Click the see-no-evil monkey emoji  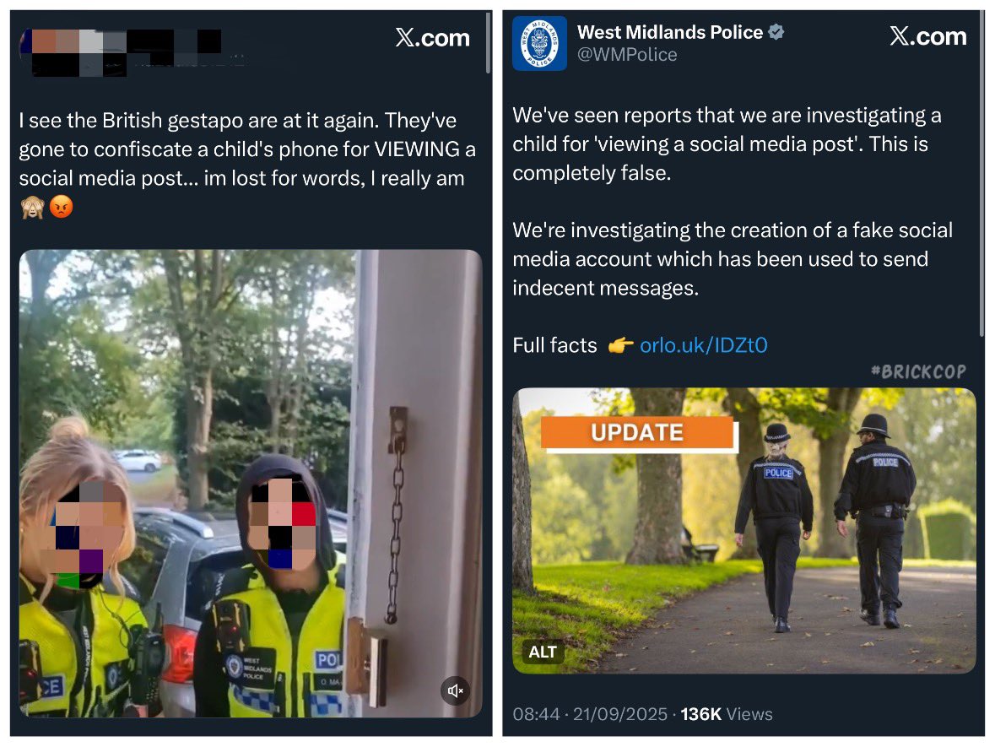point(32,207)
